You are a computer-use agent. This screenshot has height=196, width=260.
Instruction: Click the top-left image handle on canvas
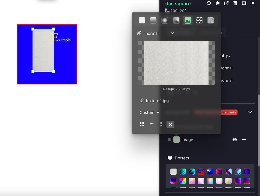tap(33, 29)
